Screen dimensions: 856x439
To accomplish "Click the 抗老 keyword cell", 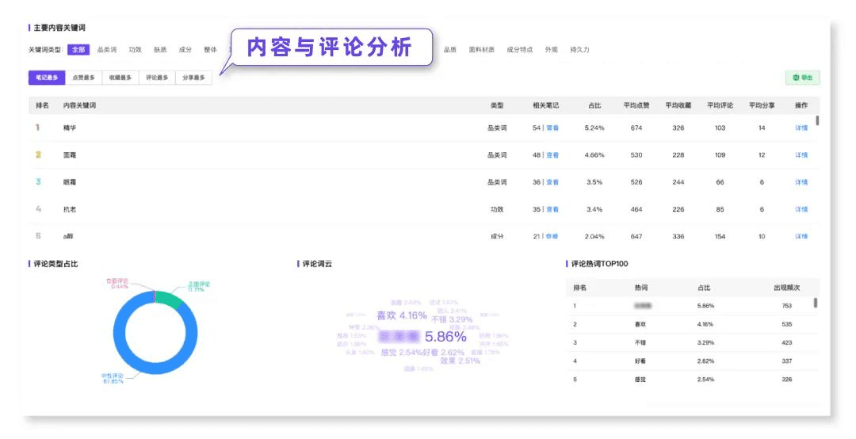I will click(69, 209).
